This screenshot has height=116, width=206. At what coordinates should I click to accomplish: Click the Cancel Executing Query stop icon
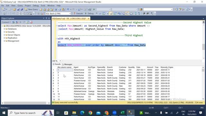(97, 14)
